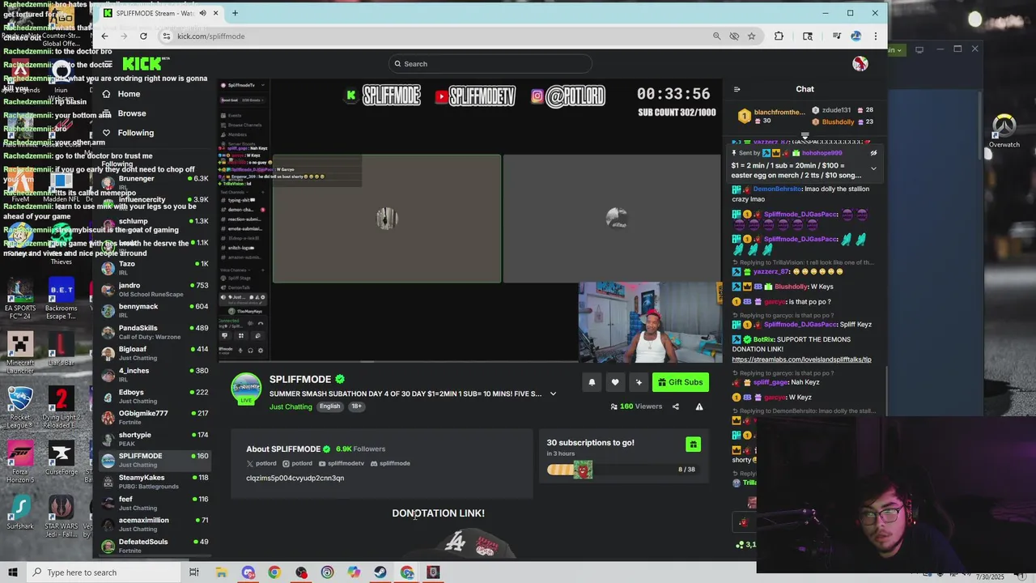Open Chrome extensions puzzle icon
This screenshot has height=583, width=1036.
click(x=779, y=36)
